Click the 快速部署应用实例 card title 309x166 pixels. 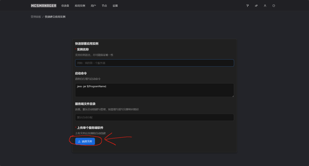(87, 44)
